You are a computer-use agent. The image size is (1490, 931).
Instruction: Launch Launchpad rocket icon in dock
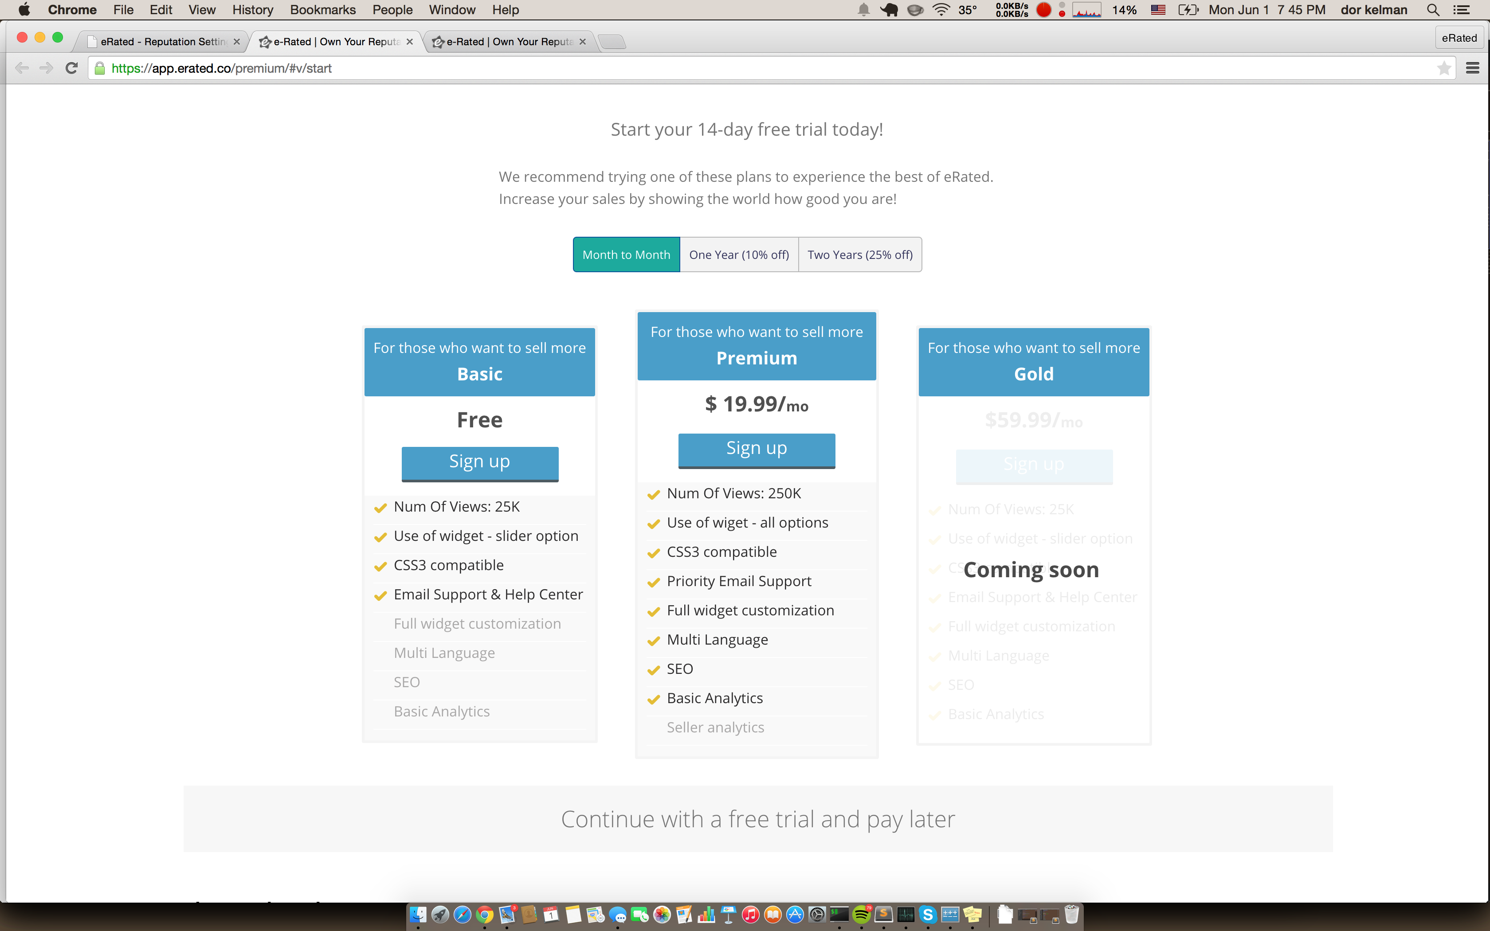(440, 914)
